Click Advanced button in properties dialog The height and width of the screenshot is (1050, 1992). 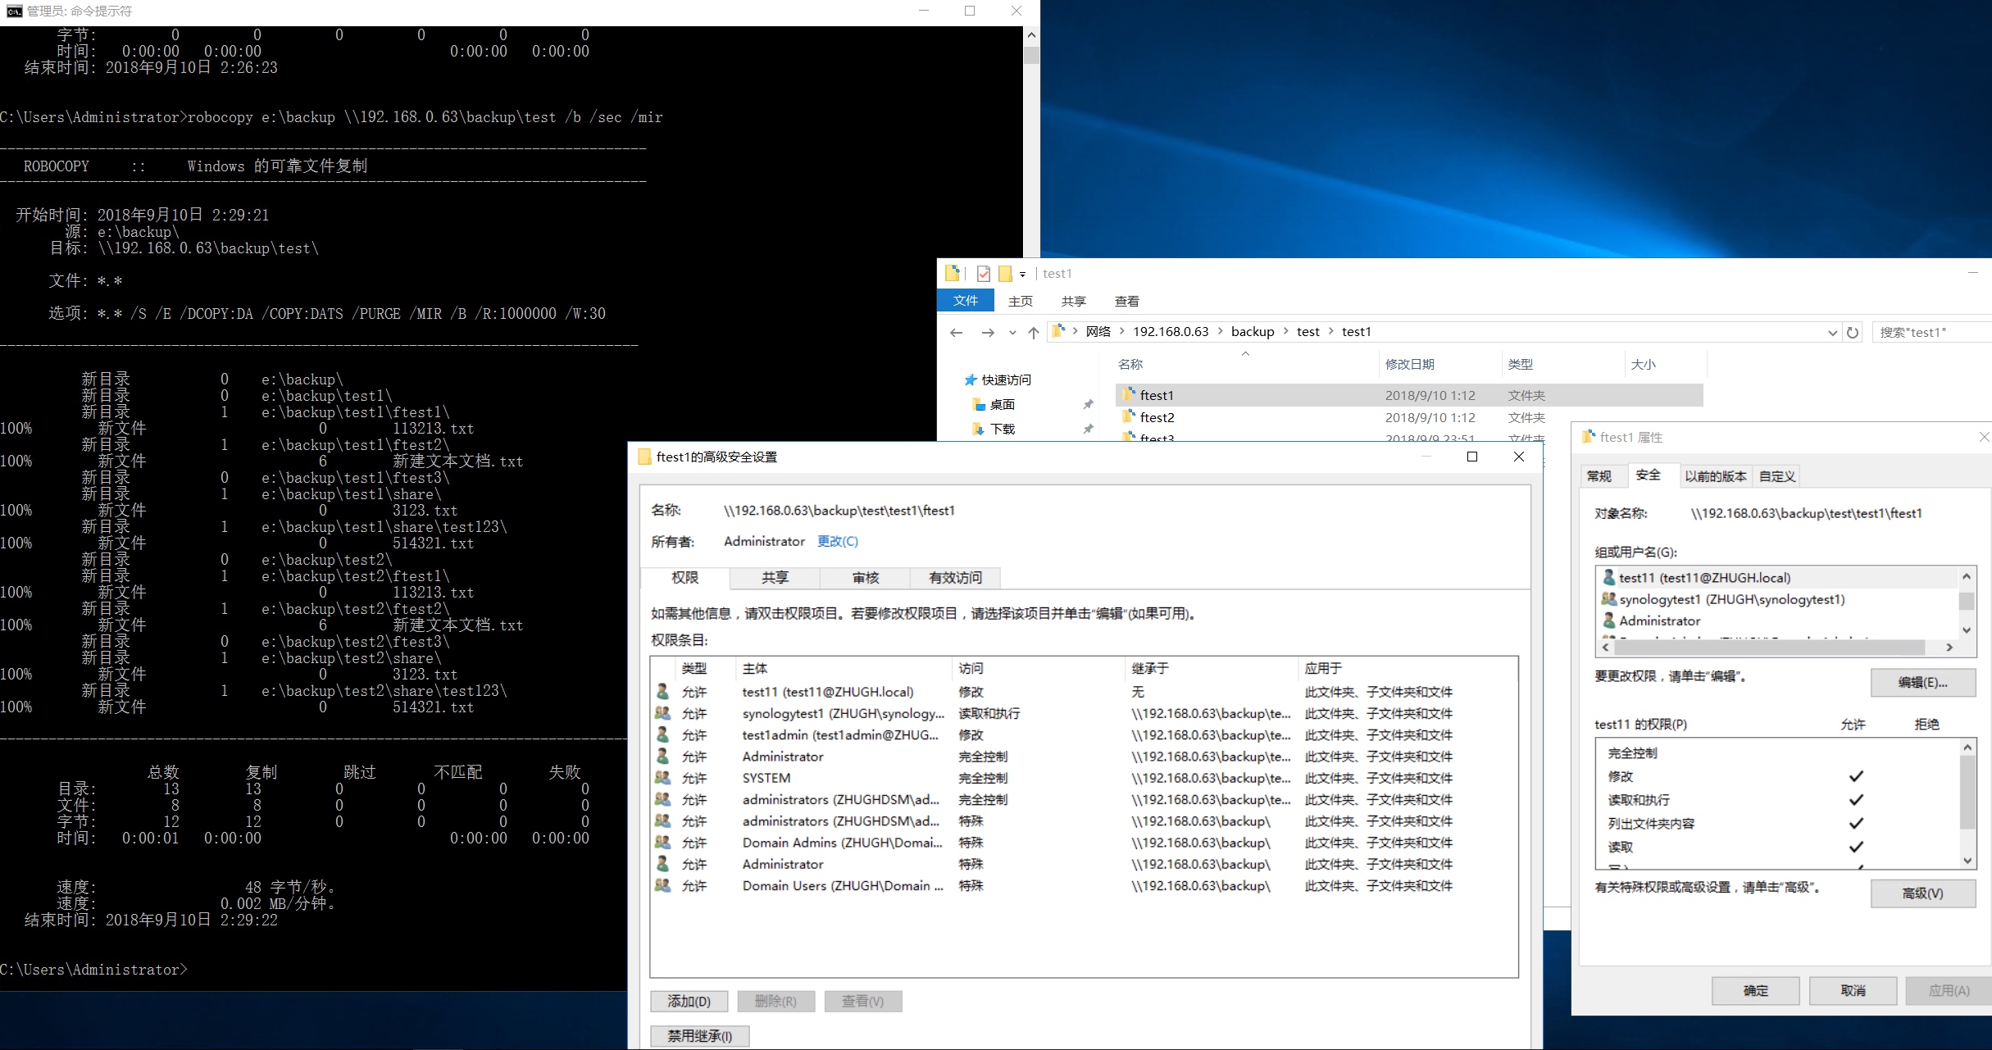click(1922, 893)
